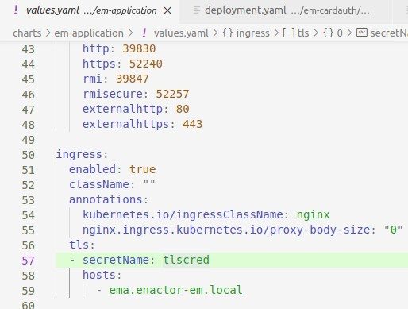This screenshot has height=309, width=408.
Task: Select the 0 index breadcrumb segment
Action: click(x=340, y=33)
